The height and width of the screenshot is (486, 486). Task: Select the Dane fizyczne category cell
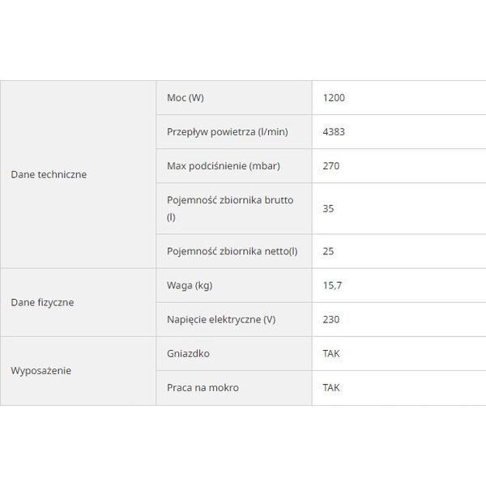[78, 302]
